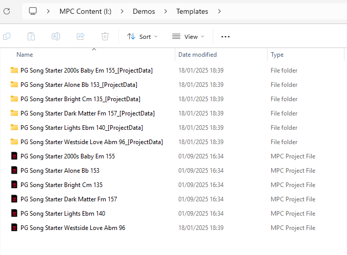Open the View dropdown
This screenshot has height=255, width=347.
tap(188, 37)
